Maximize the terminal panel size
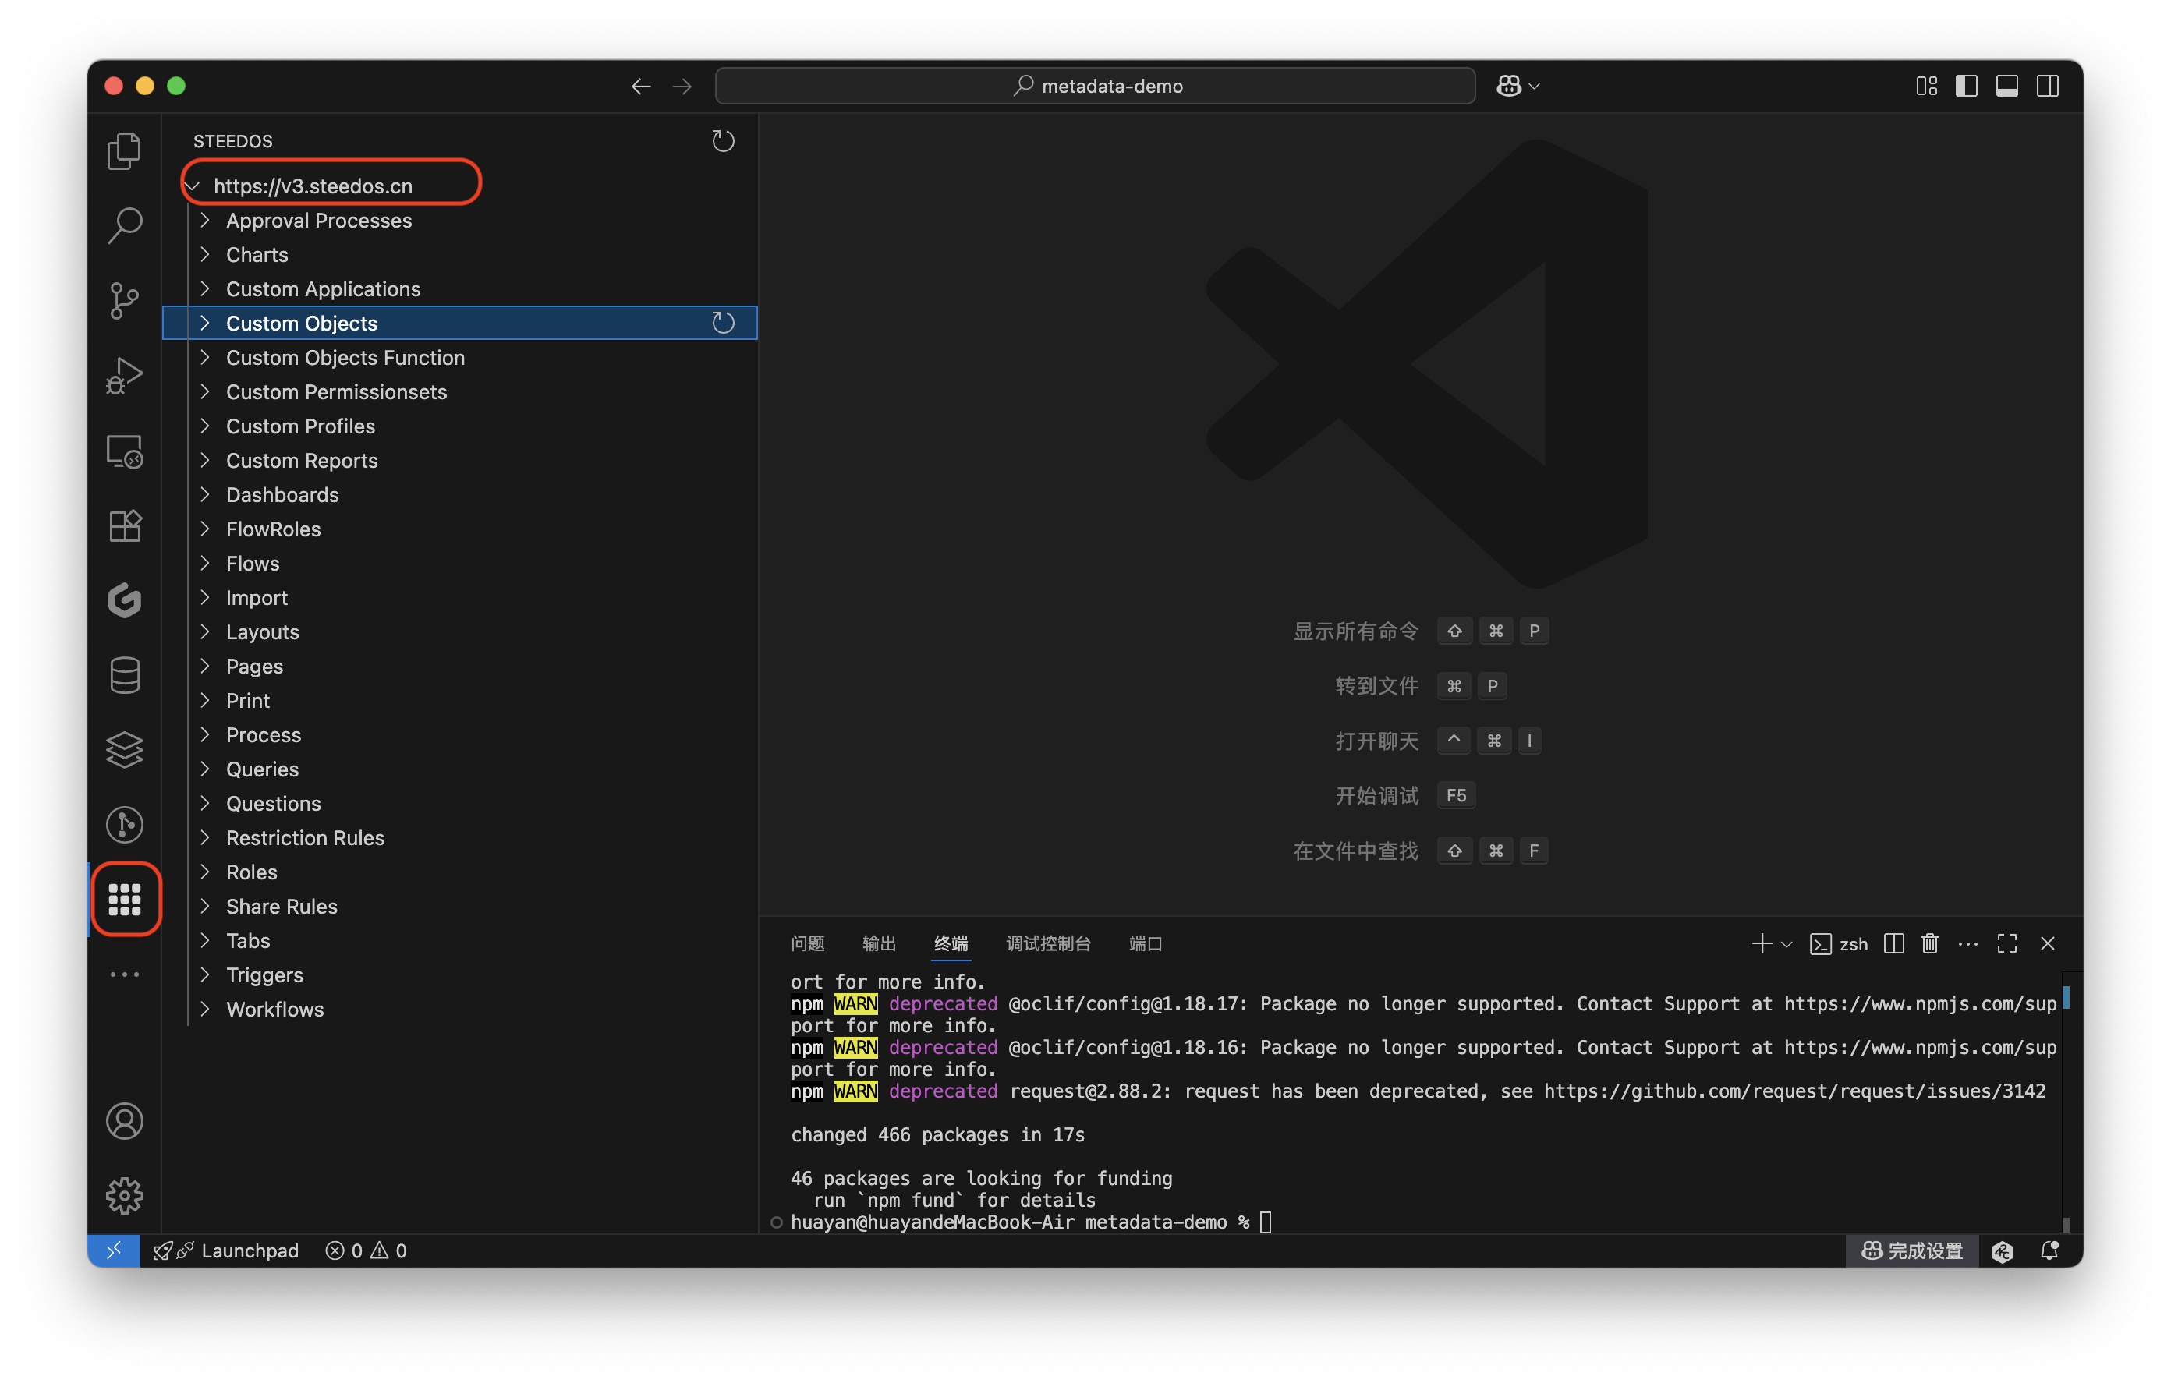Image resolution: width=2171 pixels, height=1383 pixels. click(x=2007, y=943)
